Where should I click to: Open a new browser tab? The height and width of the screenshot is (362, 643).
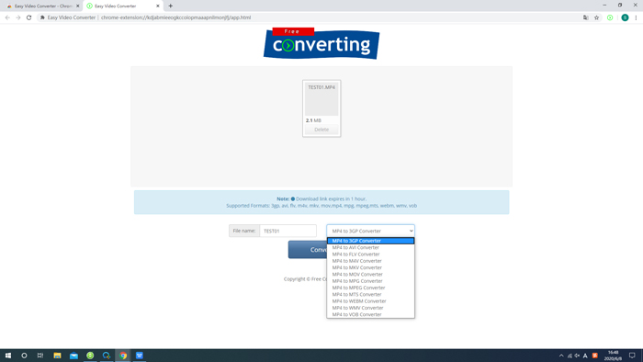pyautogui.click(x=171, y=6)
